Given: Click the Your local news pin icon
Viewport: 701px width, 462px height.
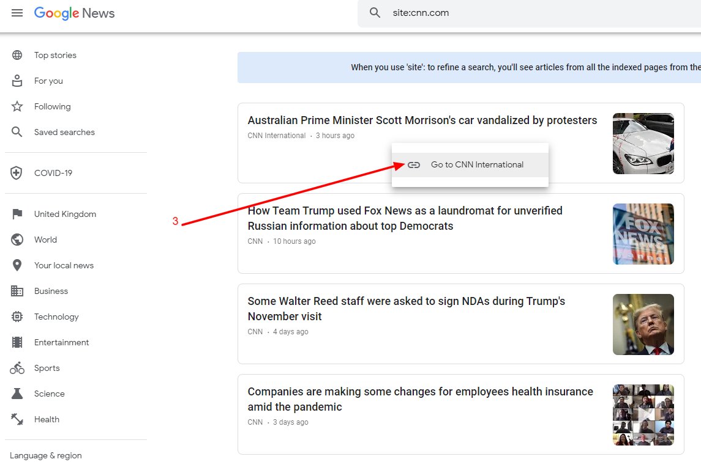Looking at the screenshot, I should click(17, 265).
